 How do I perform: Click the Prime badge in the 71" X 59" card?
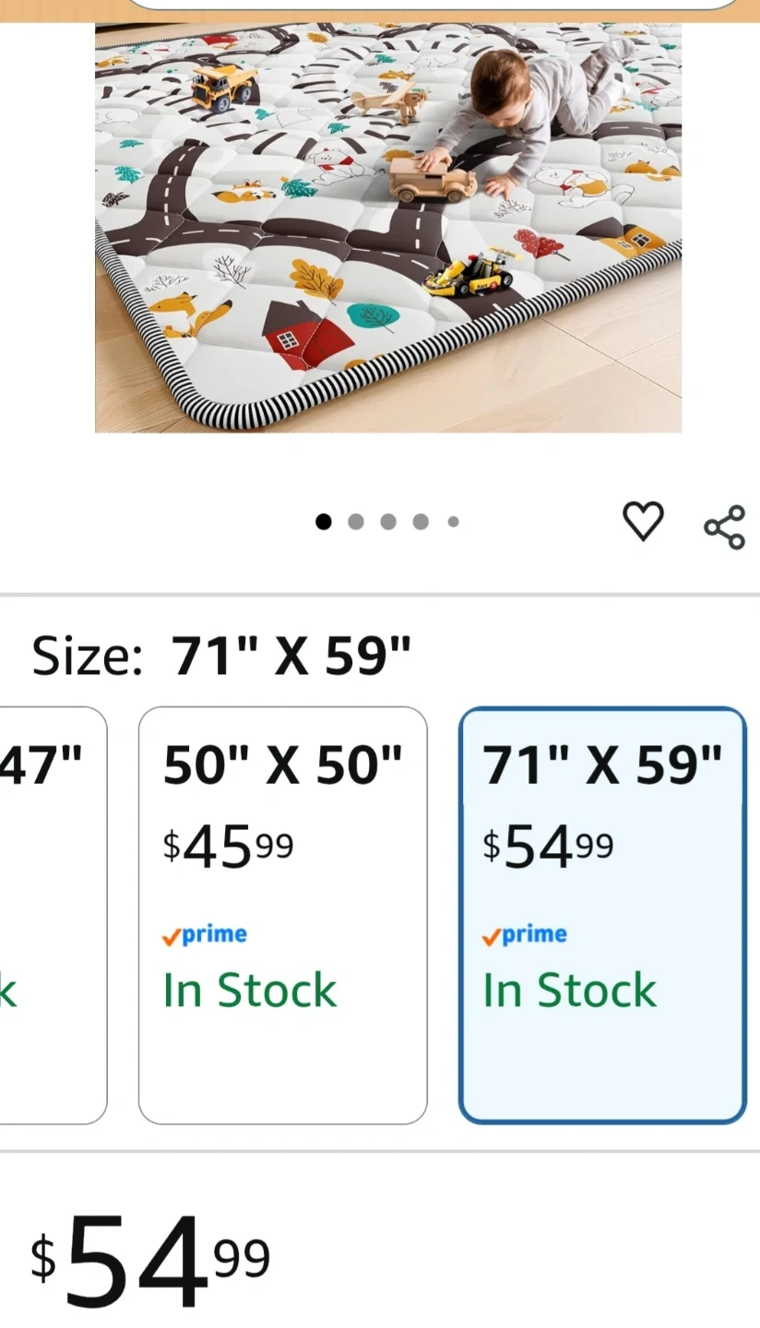(x=525, y=935)
